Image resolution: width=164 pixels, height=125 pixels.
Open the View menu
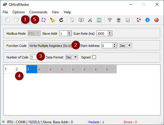[55, 12]
